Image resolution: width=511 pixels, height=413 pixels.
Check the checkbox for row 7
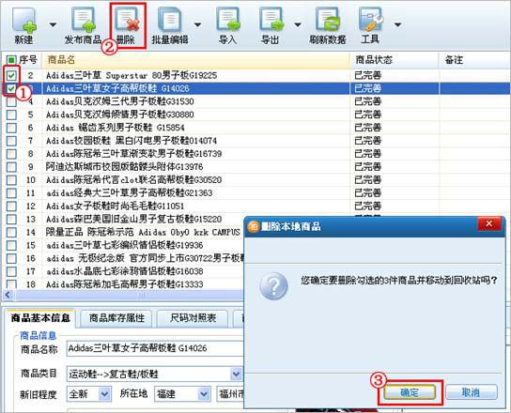[x=11, y=141]
